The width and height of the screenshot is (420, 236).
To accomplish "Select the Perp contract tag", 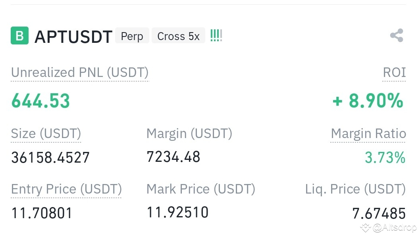I will (132, 36).
